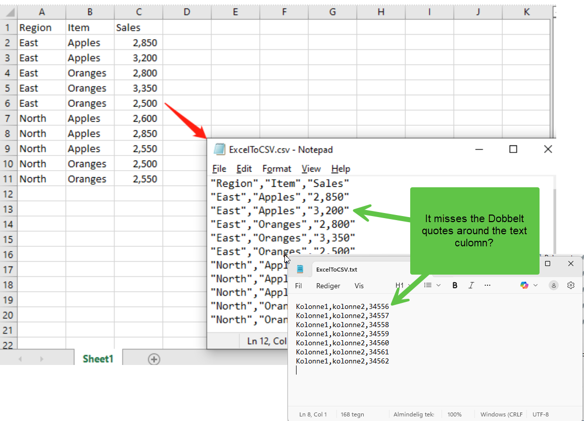Close the ExcelToCSV.txt Notepad window

pos(570,264)
